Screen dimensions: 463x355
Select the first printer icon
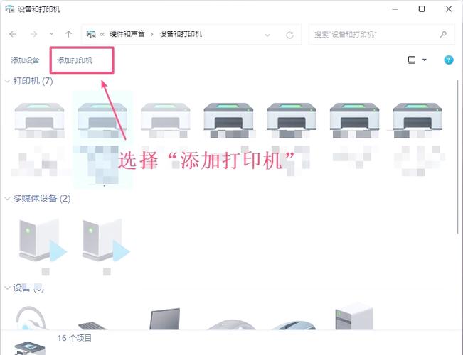point(40,116)
